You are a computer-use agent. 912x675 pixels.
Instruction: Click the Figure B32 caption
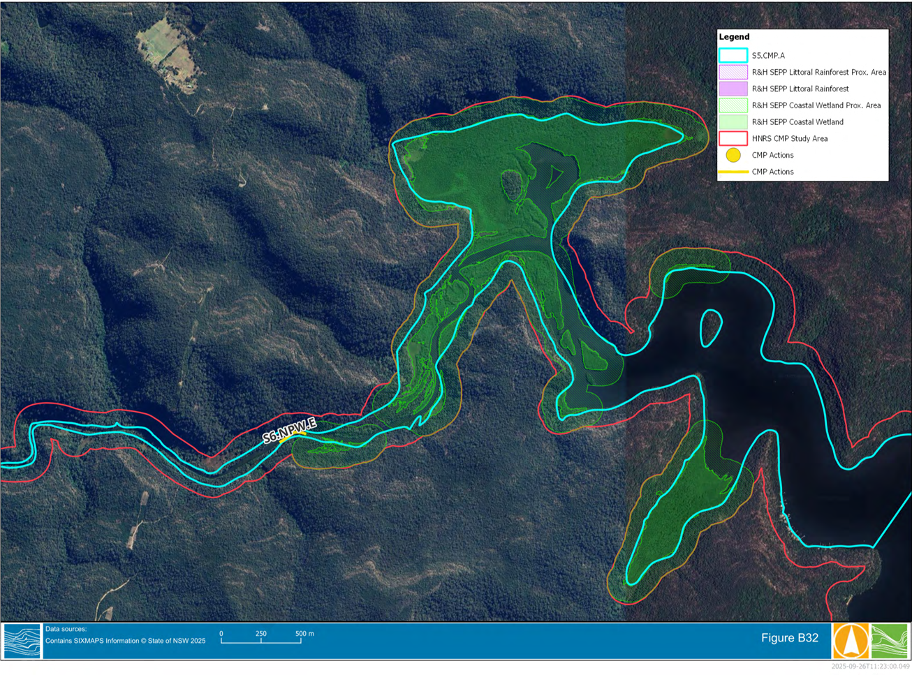[x=789, y=638]
